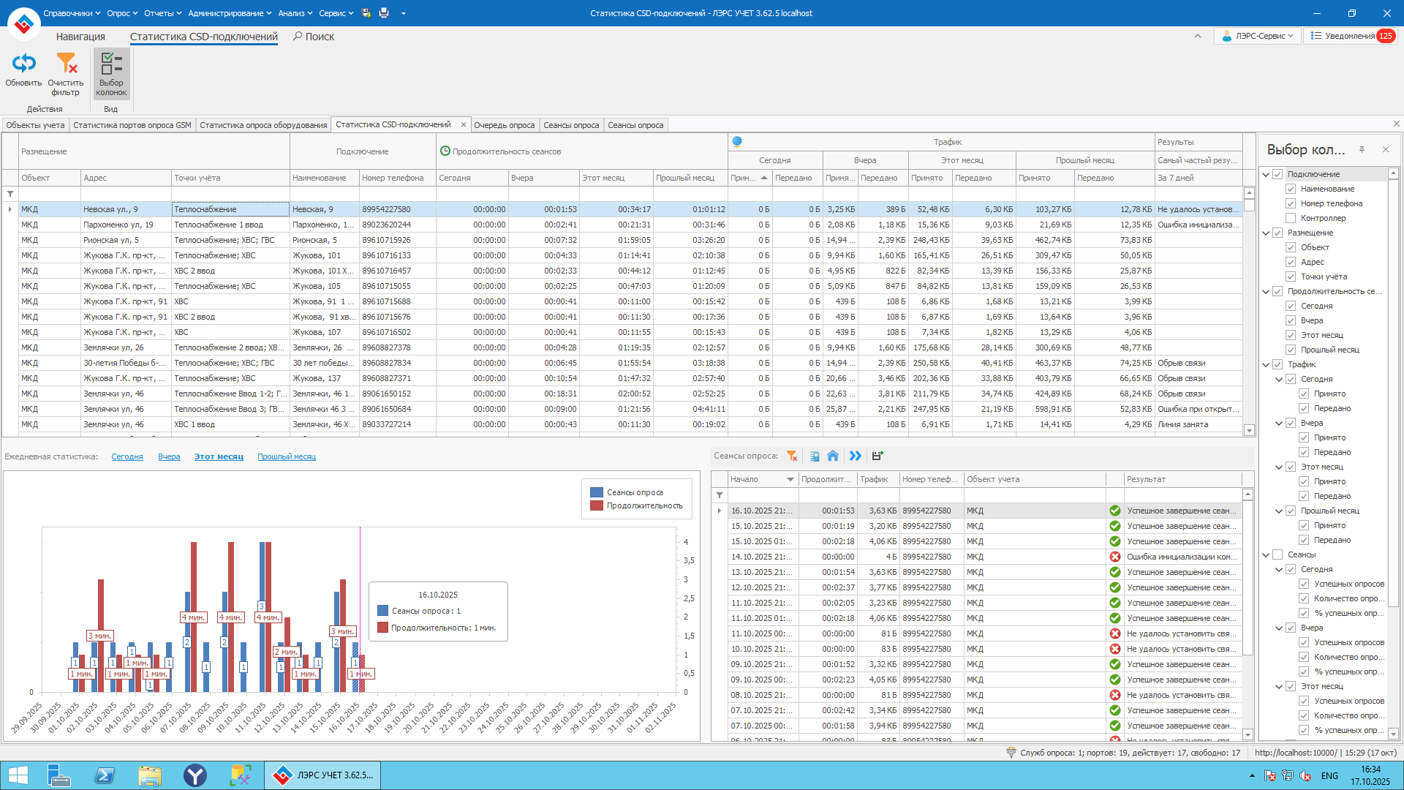Screen dimensions: 1404x790
Task: Click the Сеансы опроса blue legend swatch
Action: (596, 492)
